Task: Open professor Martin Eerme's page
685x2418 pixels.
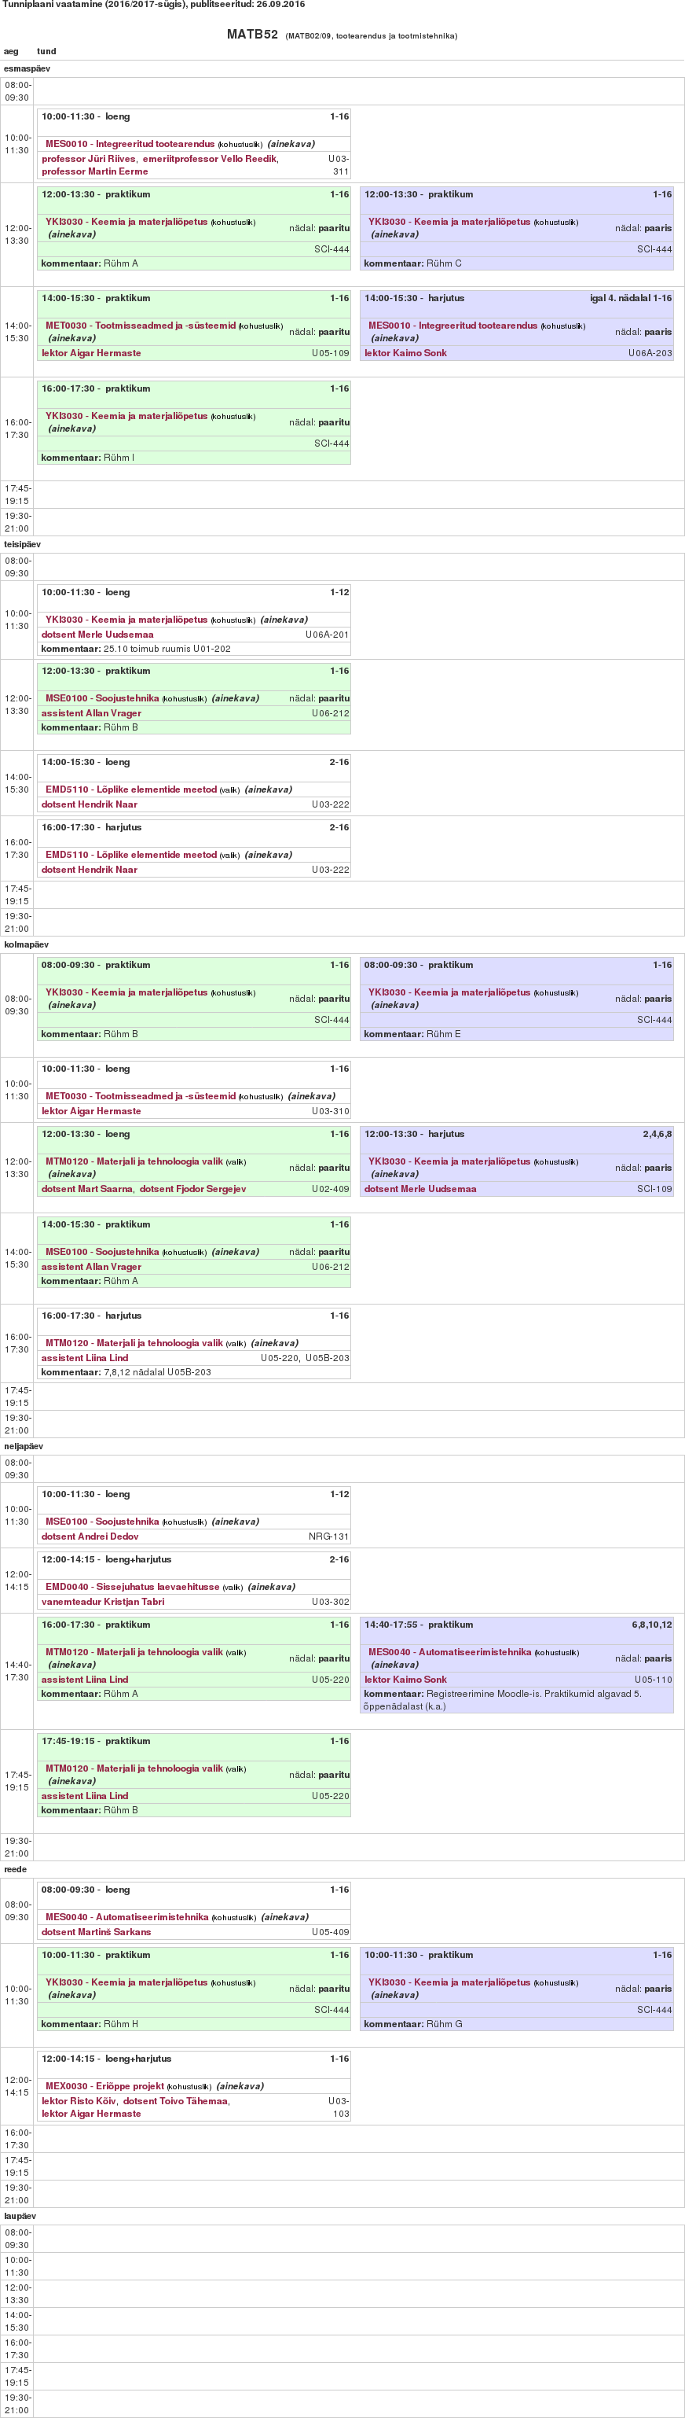Action: click(95, 171)
